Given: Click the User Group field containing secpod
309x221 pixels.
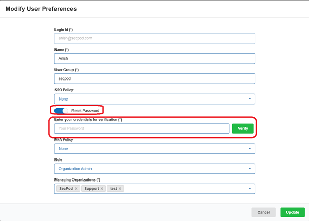Looking at the screenshot, I should (154, 79).
